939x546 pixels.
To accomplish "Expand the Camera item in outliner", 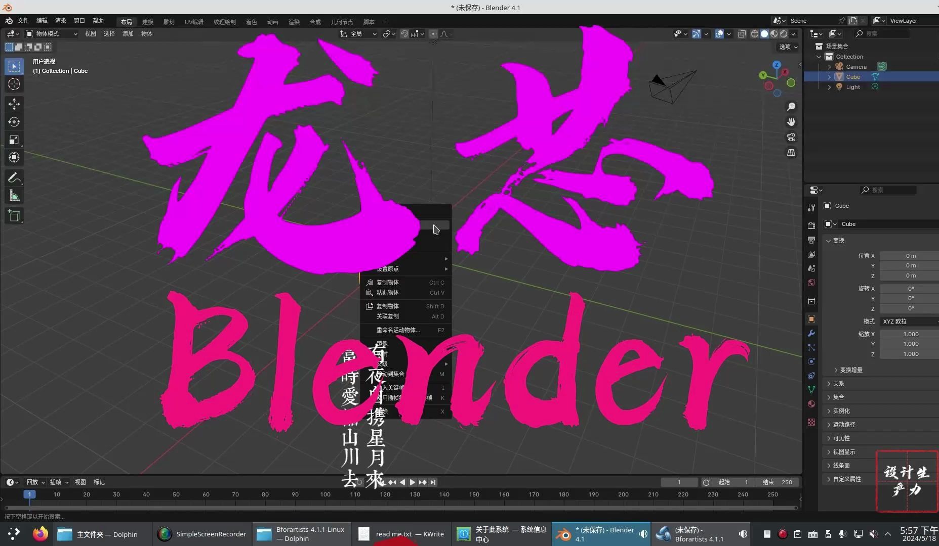I will point(829,67).
